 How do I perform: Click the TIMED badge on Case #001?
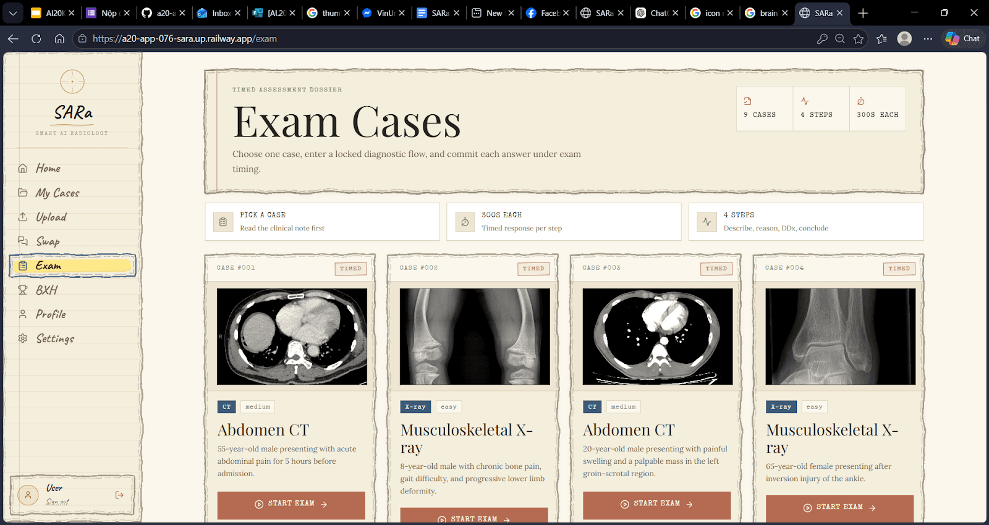click(x=350, y=269)
